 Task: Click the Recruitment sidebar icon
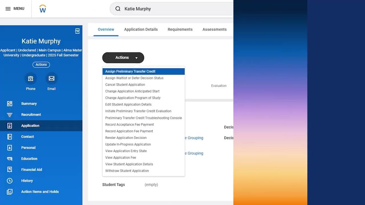(10, 115)
